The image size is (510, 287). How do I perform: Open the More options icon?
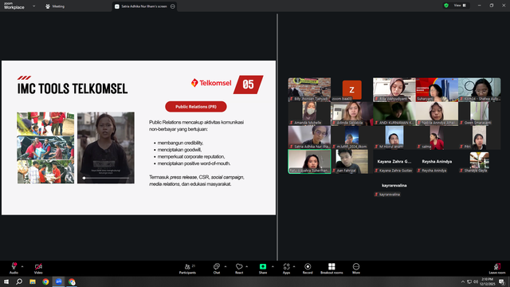point(356,269)
